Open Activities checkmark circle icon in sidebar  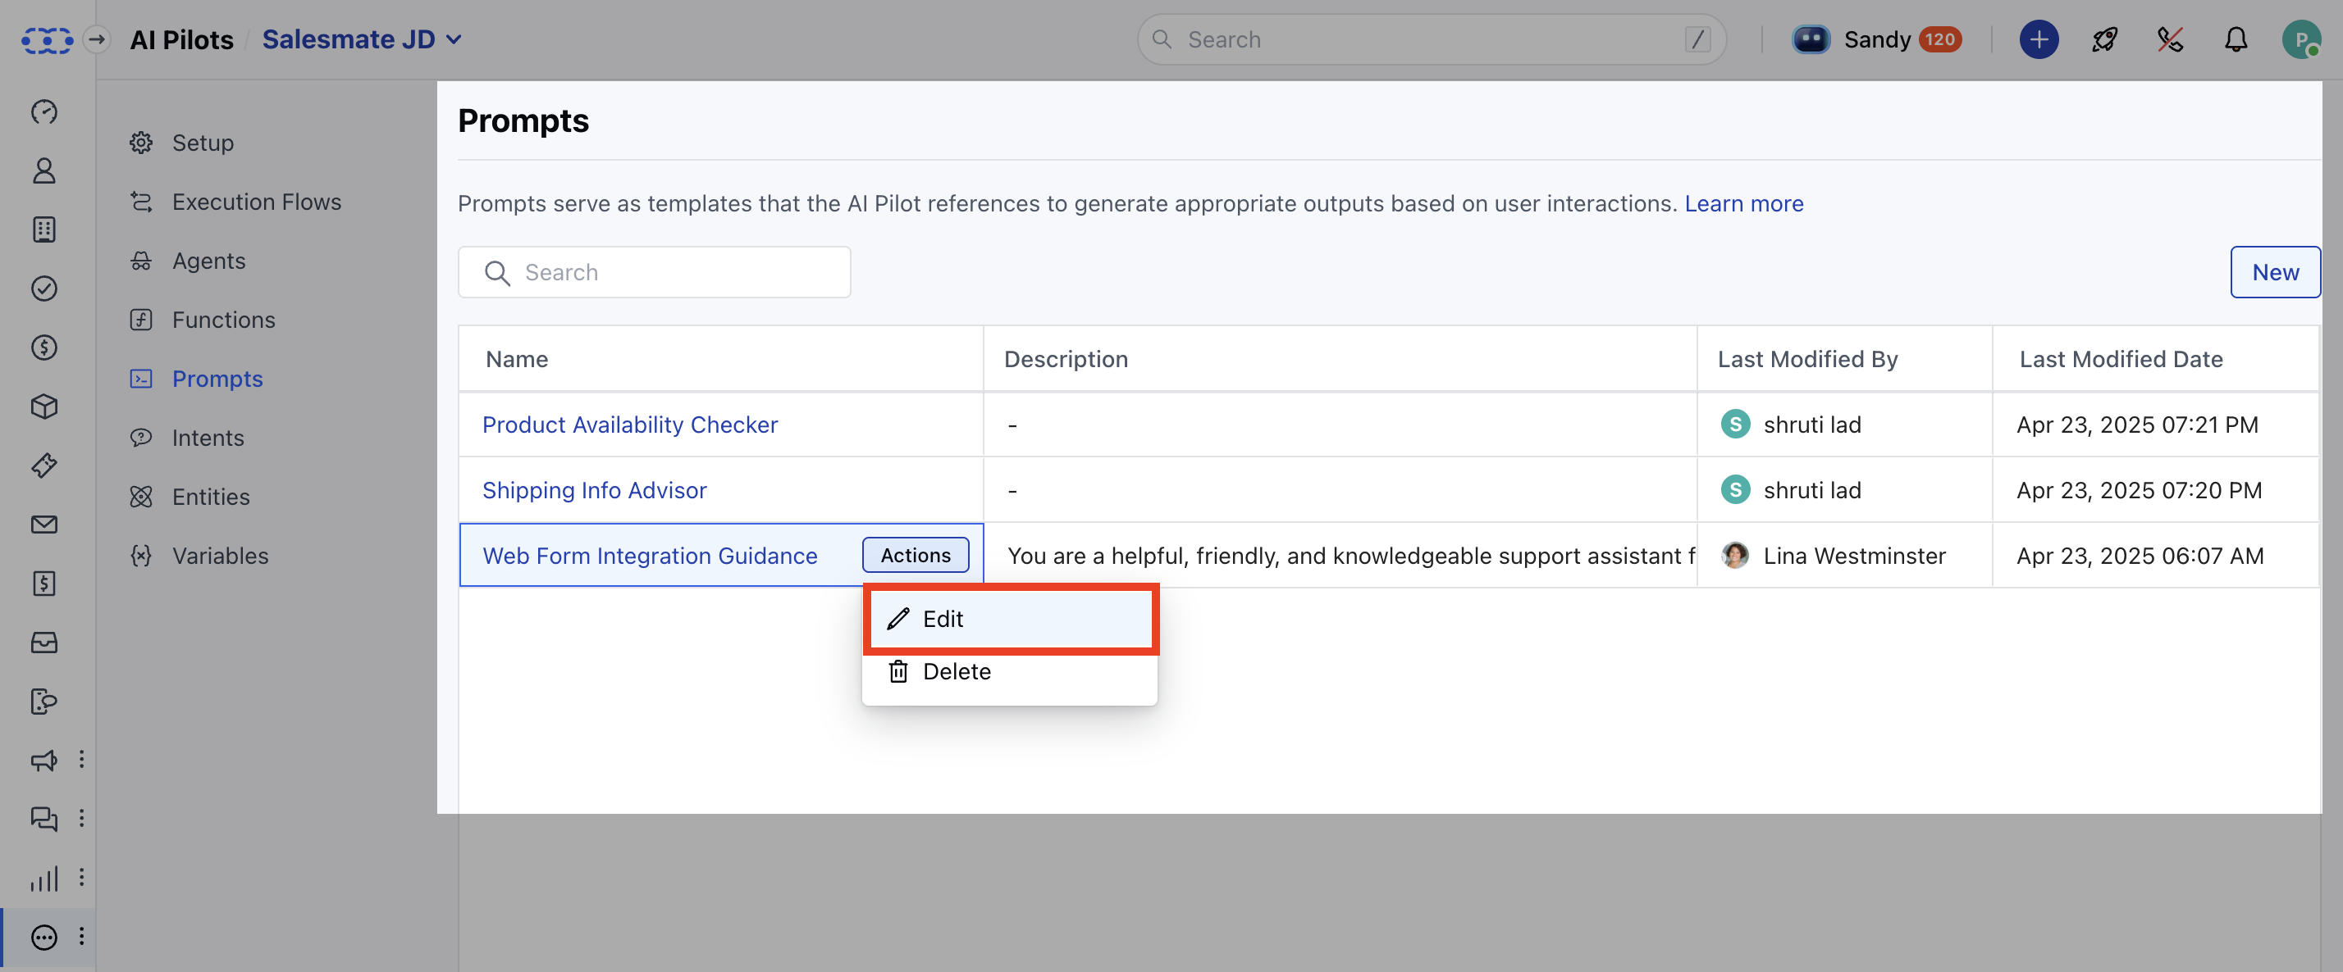point(43,288)
